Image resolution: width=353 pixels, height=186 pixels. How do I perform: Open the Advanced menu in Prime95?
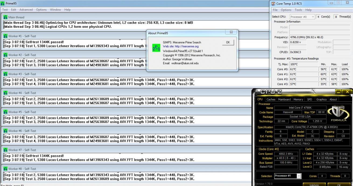(26, 10)
